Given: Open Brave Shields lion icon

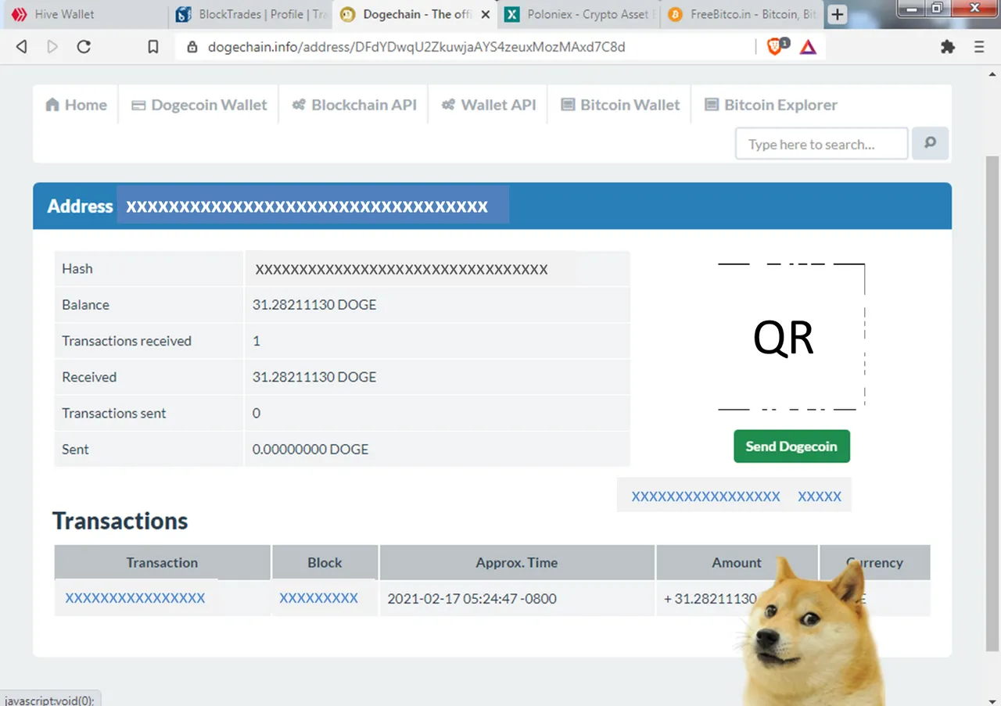Looking at the screenshot, I should pos(775,47).
